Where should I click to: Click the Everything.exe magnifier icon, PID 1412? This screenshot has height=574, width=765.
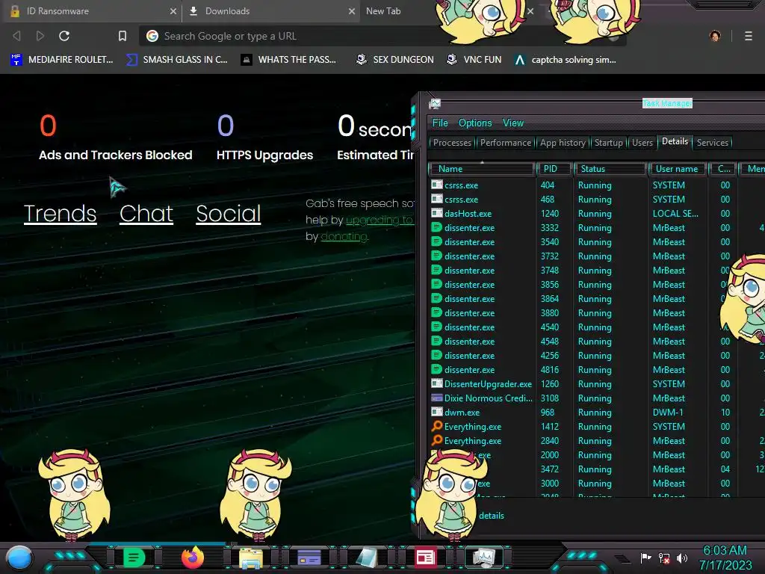coord(436,425)
